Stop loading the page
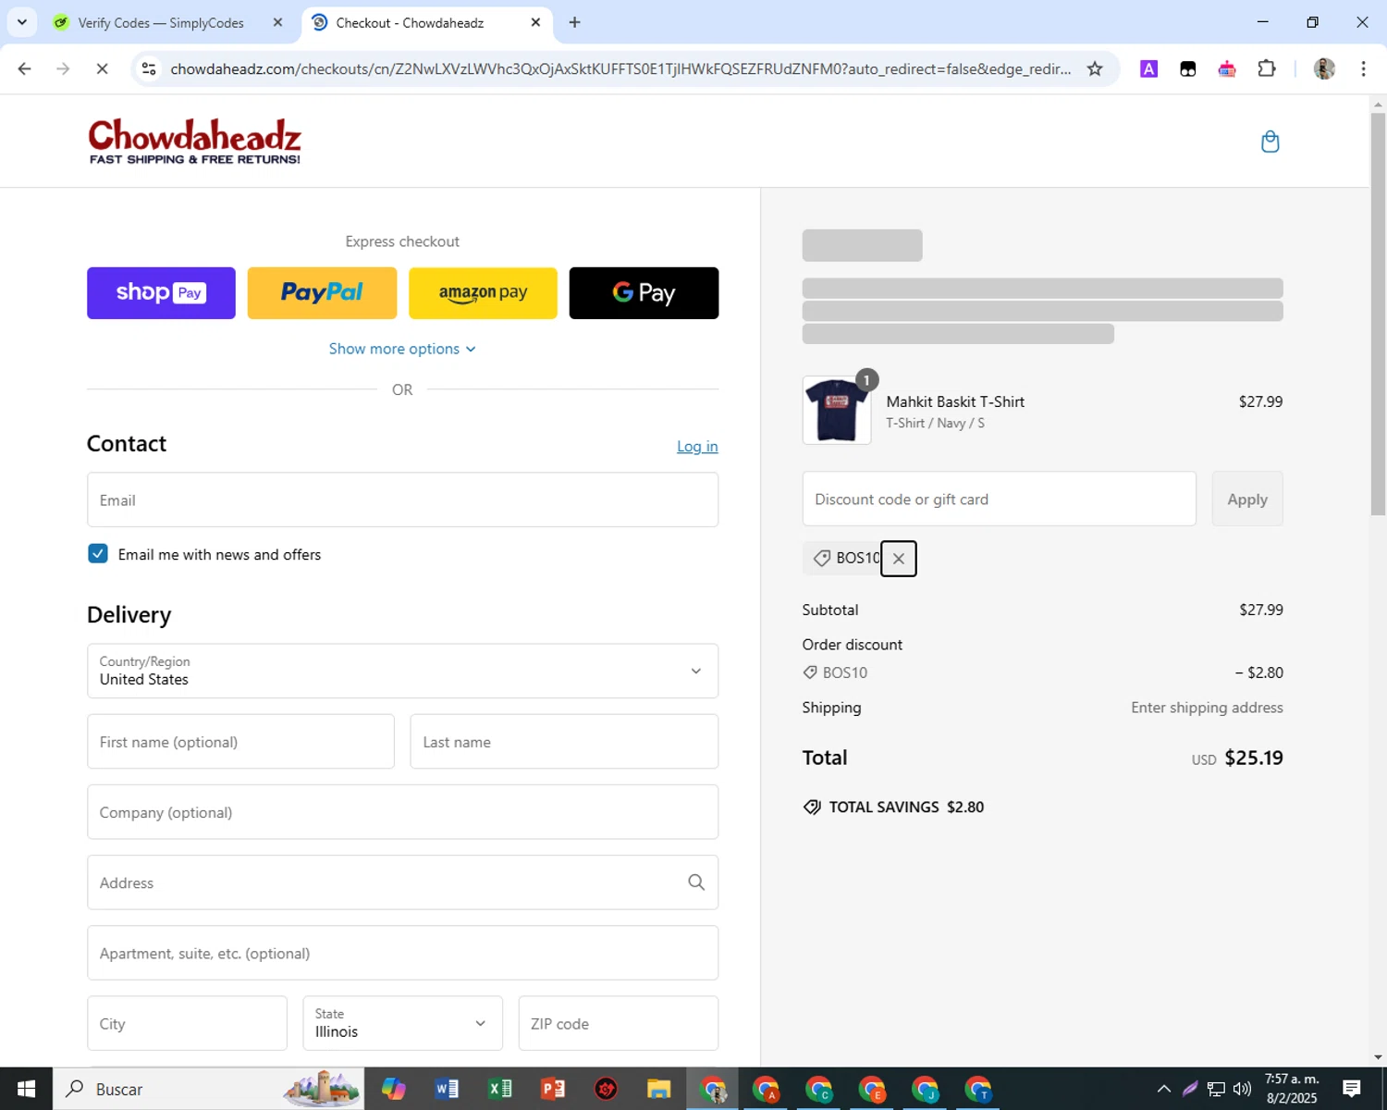Screen dimensions: 1387x1110 pyautogui.click(x=102, y=68)
